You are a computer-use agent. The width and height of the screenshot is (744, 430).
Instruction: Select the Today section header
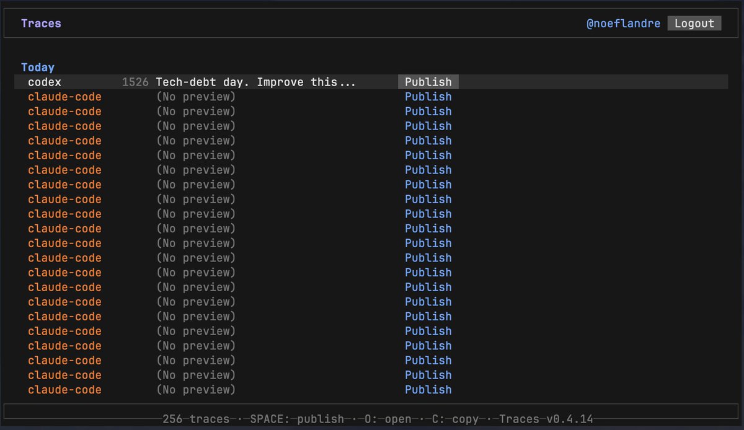coord(38,68)
